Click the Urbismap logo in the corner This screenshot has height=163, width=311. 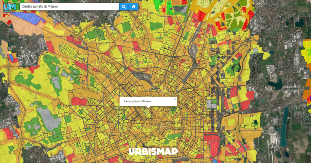(x=10, y=7)
